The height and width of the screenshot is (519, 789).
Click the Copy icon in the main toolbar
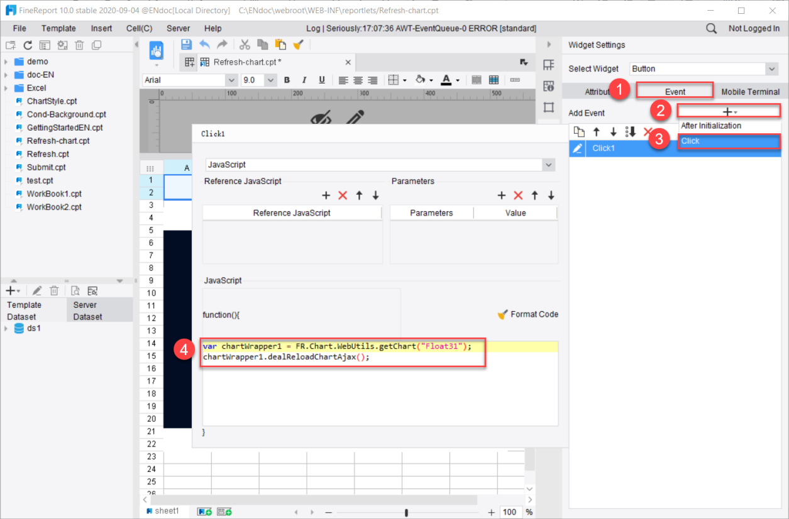[263, 44]
